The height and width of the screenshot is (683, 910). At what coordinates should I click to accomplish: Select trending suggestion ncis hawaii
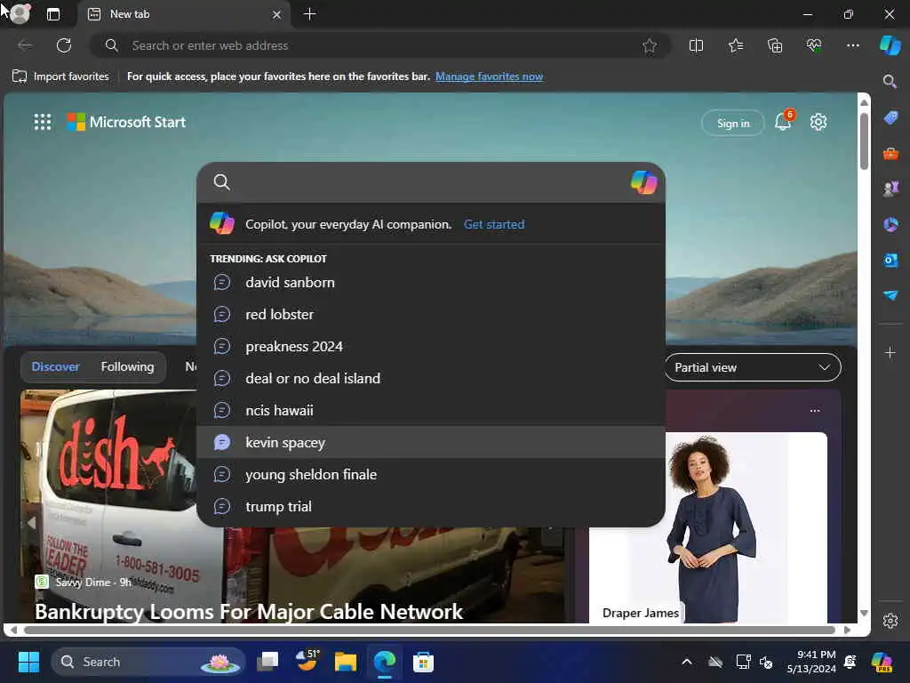point(431,410)
